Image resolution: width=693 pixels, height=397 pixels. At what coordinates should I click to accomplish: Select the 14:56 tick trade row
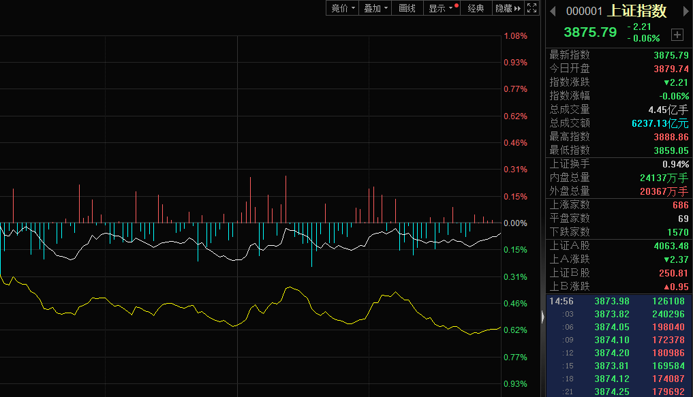[619, 301]
